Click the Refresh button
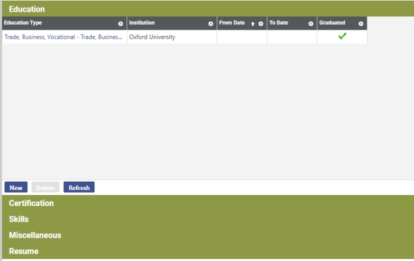 79,187
